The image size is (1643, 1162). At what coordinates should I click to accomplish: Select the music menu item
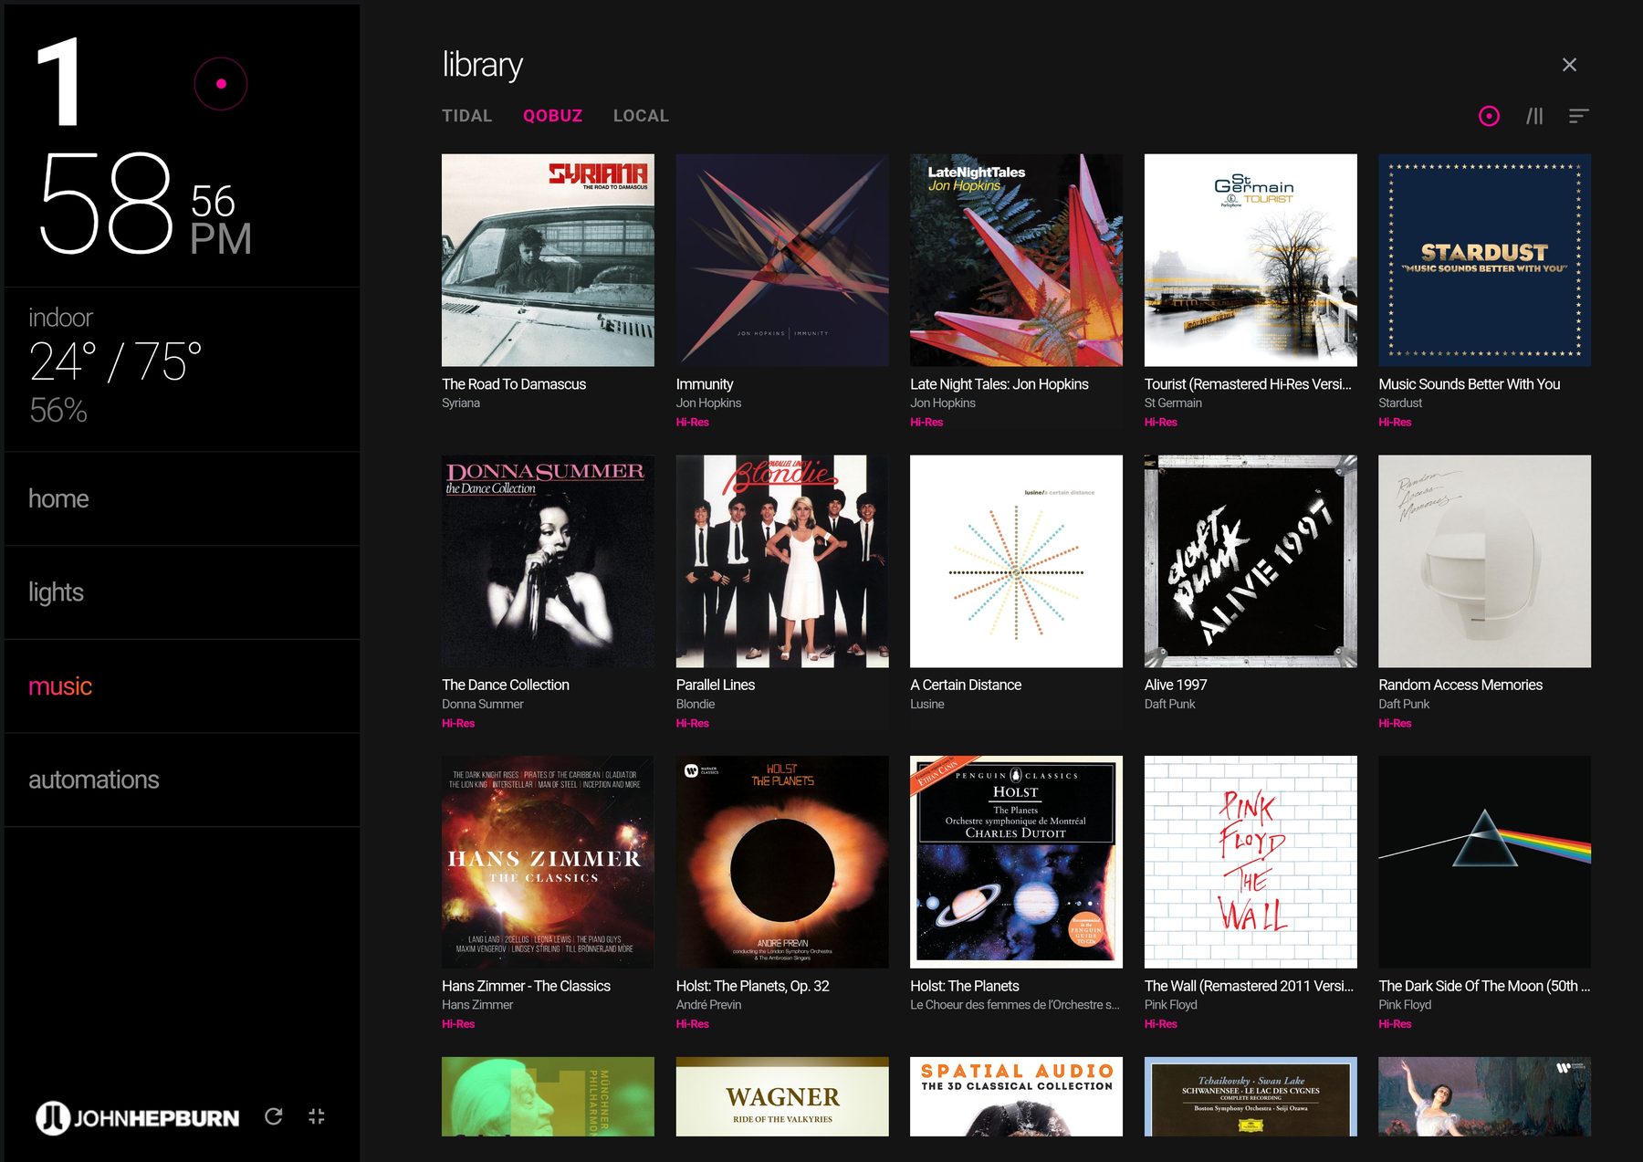[183, 686]
